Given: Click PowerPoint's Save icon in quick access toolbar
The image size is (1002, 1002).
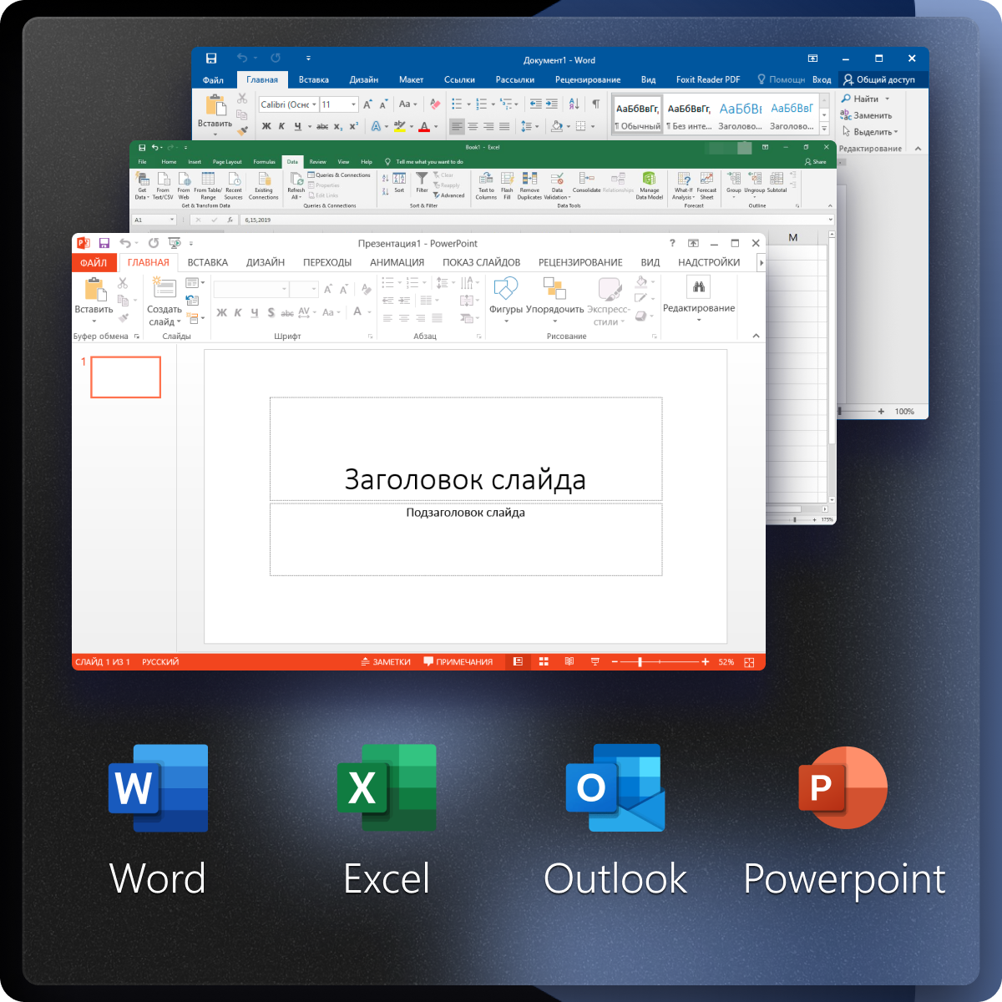Looking at the screenshot, I should click(x=104, y=243).
